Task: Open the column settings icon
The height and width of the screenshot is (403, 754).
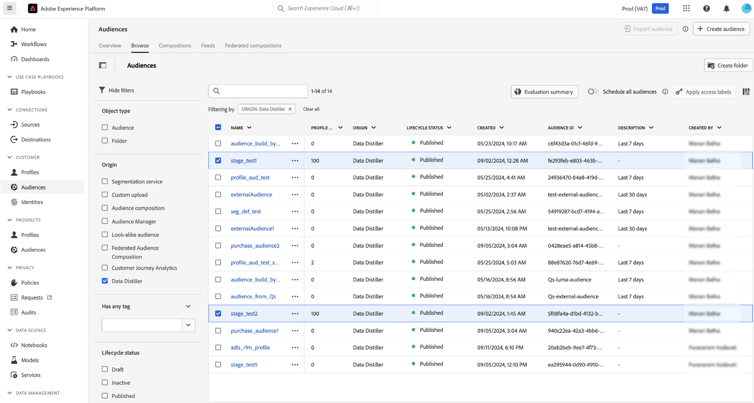Action: (x=746, y=92)
